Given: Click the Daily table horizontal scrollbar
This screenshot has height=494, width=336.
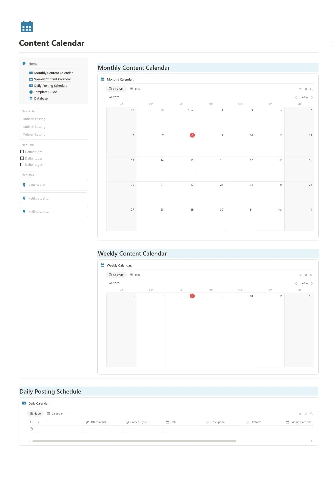Looking at the screenshot, I should 134,441.
